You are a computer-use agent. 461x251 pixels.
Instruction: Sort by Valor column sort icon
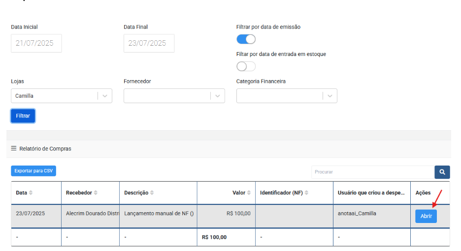coord(249,193)
